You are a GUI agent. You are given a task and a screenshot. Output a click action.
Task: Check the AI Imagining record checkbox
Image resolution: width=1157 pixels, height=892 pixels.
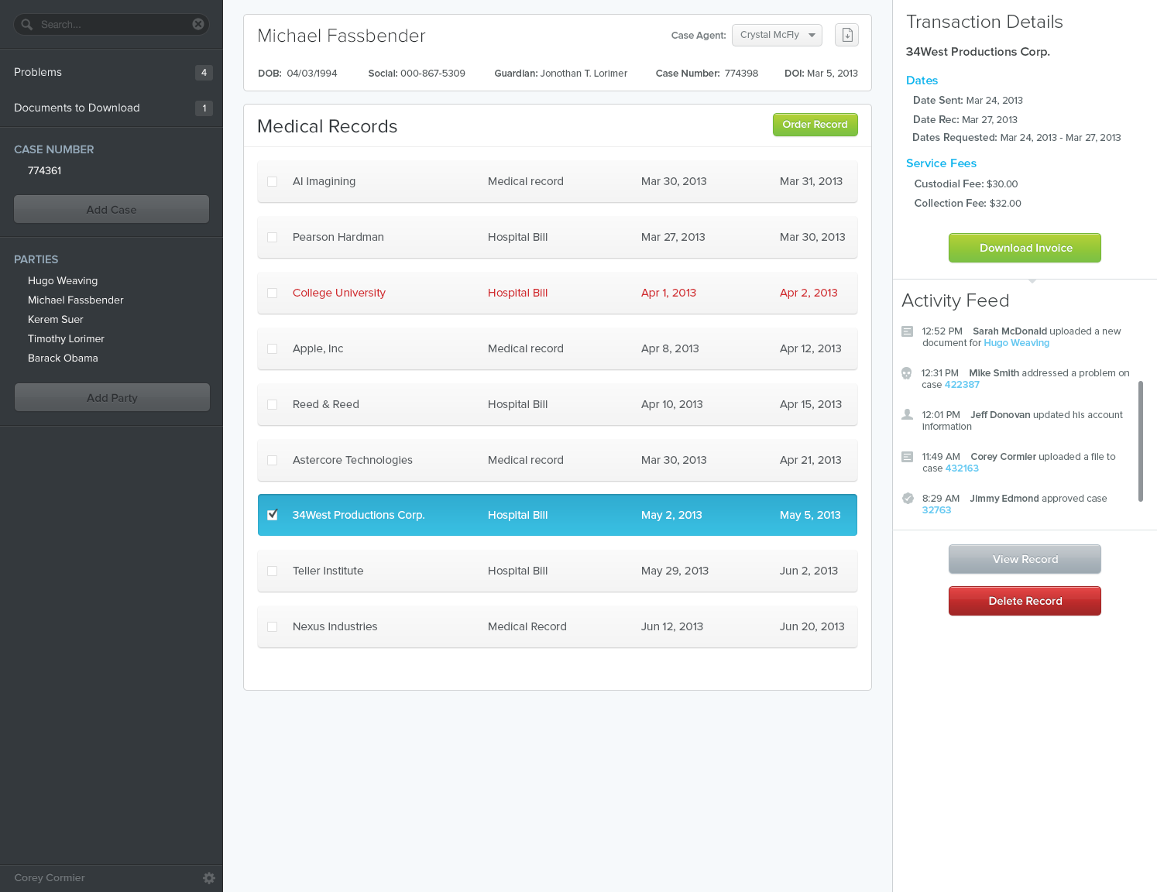tap(272, 181)
